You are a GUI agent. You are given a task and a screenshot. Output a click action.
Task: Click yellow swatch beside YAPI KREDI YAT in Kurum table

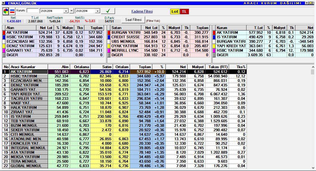214,46
